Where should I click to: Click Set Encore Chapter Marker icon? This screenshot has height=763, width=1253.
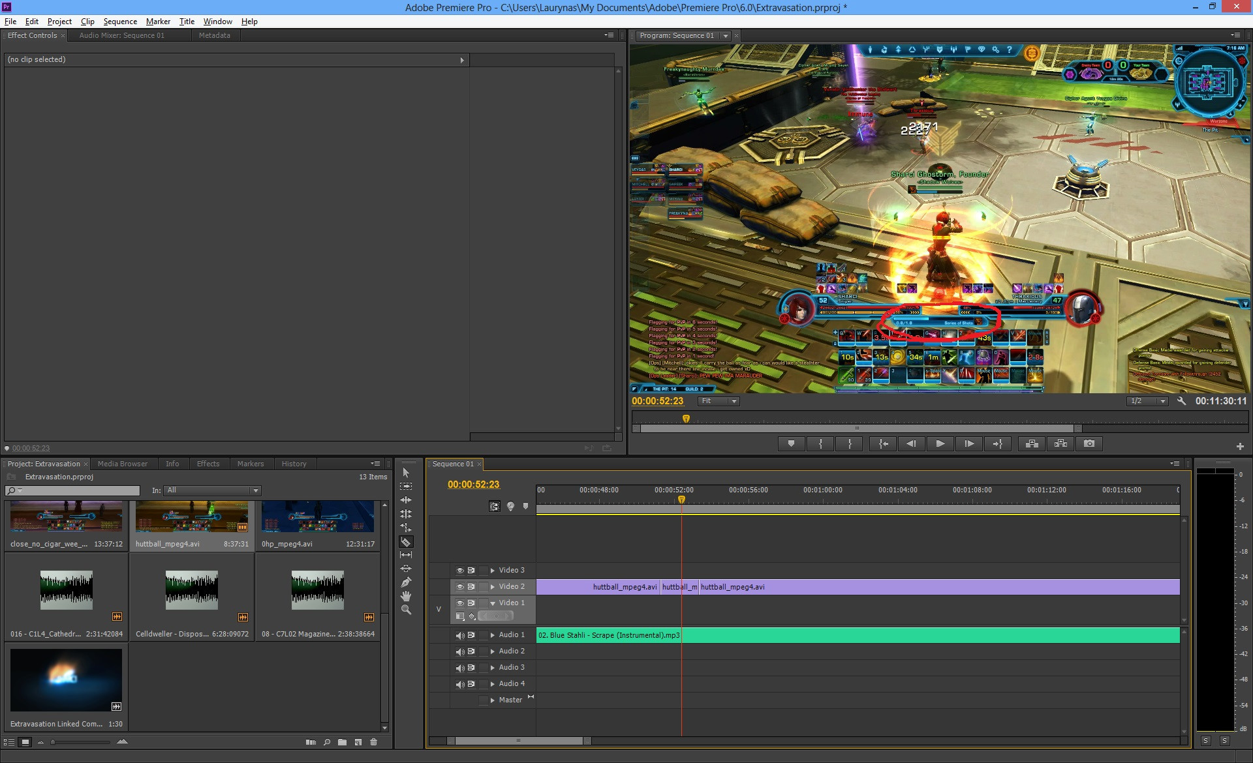(510, 506)
